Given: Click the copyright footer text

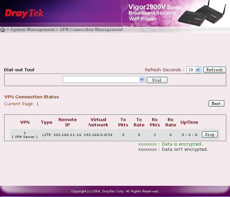Looking at the screenshot, I should coord(115,191).
